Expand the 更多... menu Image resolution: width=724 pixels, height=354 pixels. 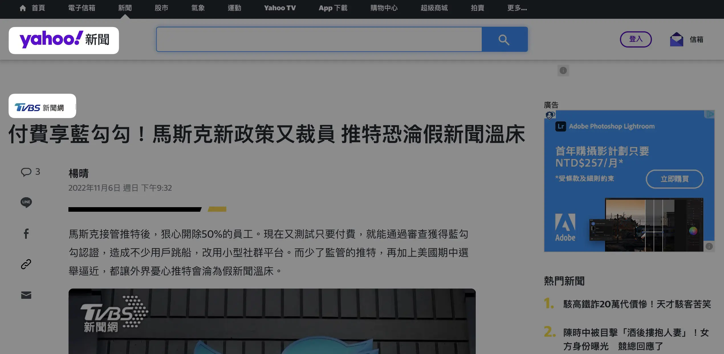[x=517, y=8]
